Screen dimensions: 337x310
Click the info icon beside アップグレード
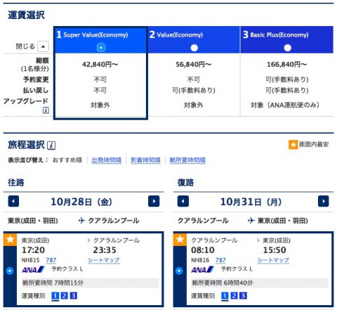[x=46, y=110]
